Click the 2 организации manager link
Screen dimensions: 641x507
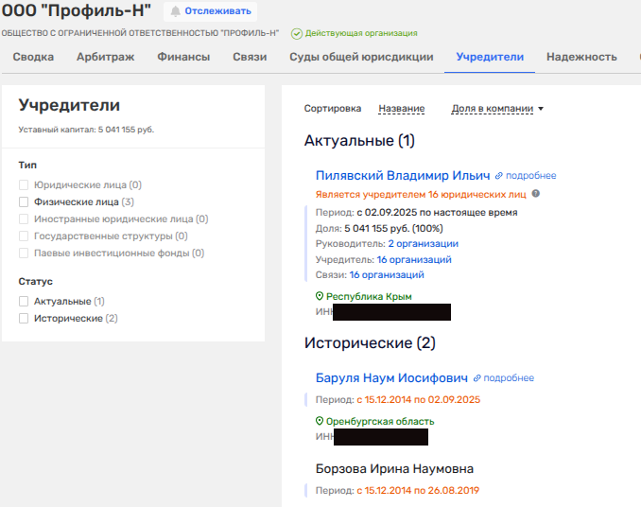(422, 244)
